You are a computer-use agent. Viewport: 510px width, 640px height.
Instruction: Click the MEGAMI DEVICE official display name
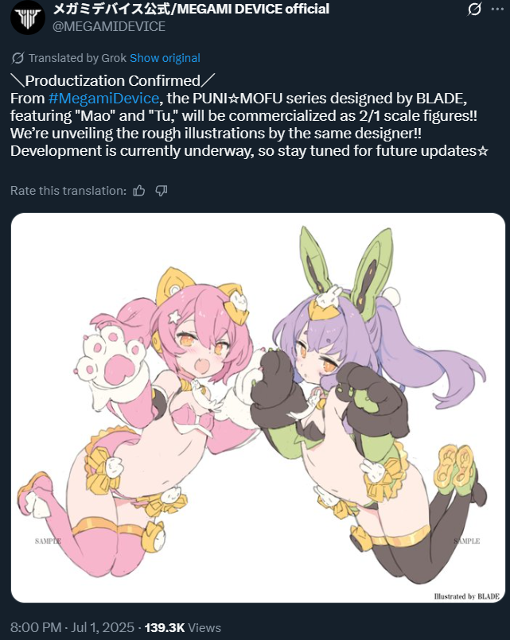pyautogui.click(x=191, y=9)
